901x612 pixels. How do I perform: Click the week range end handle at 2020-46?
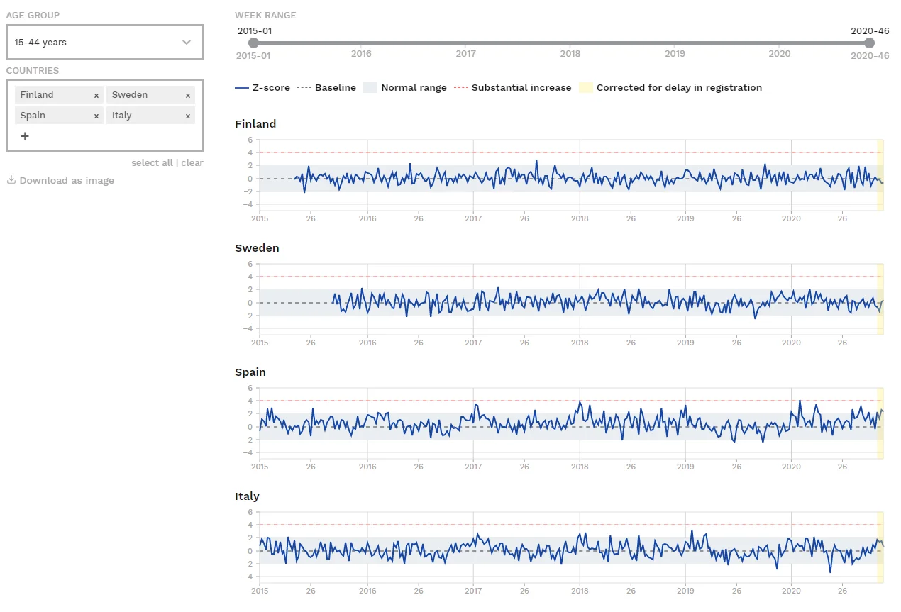click(x=870, y=43)
